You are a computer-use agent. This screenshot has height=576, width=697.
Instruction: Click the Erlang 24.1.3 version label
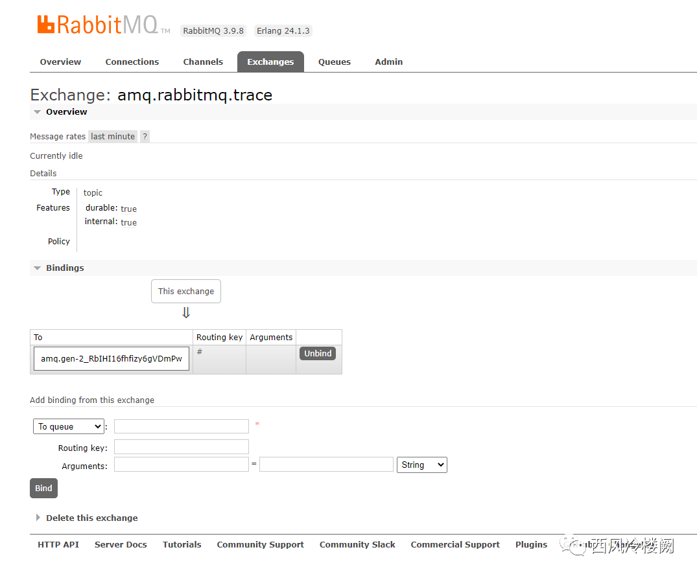283,30
